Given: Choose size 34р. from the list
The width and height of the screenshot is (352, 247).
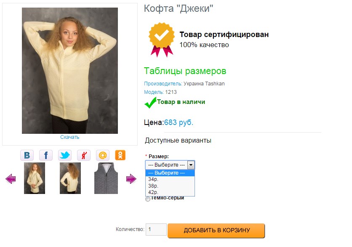Looking at the screenshot, I should pyautogui.click(x=153, y=179).
